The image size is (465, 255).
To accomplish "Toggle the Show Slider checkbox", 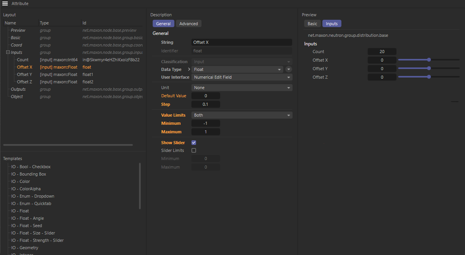I will [x=194, y=143].
